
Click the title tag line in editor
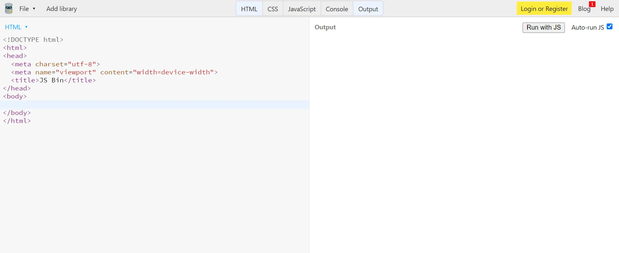click(54, 80)
